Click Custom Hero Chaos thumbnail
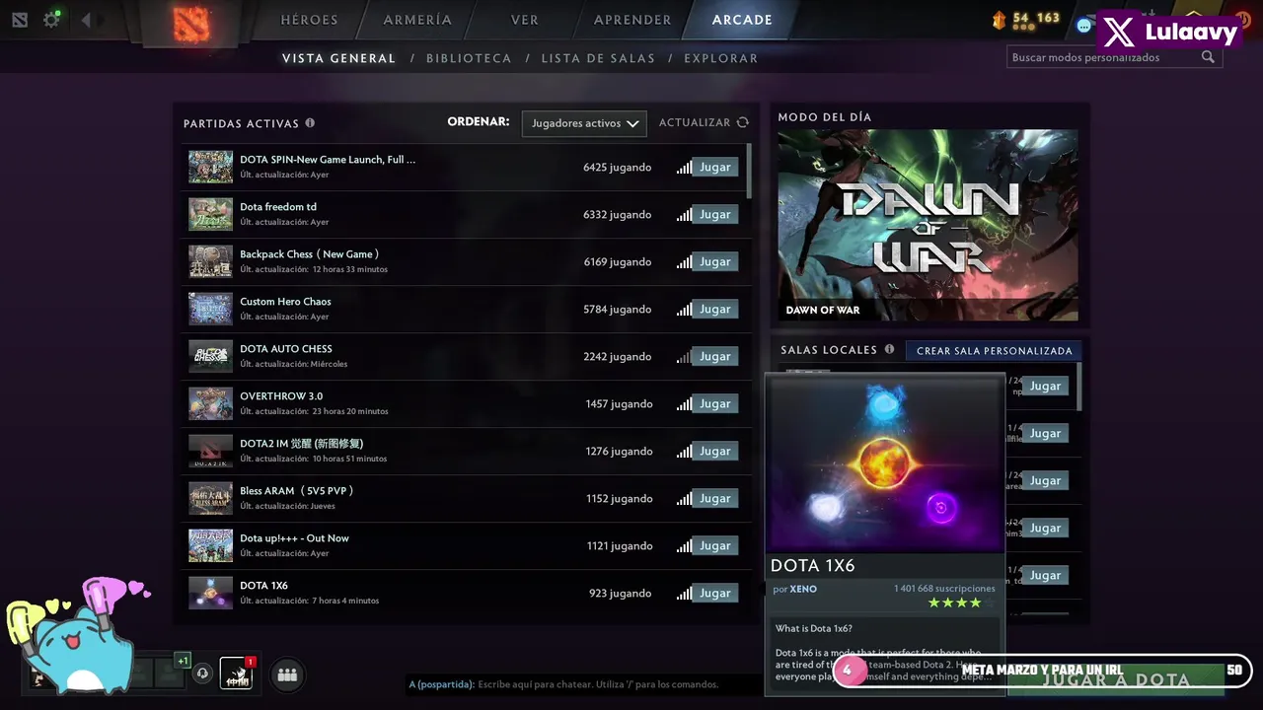Image resolution: width=1263 pixels, height=710 pixels. pyautogui.click(x=210, y=309)
